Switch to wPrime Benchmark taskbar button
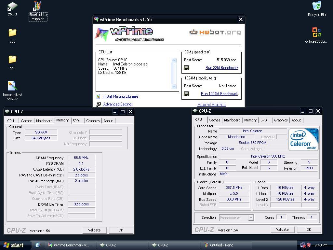Image resolution: width=333 pixels, height=250 pixels. click(71, 245)
